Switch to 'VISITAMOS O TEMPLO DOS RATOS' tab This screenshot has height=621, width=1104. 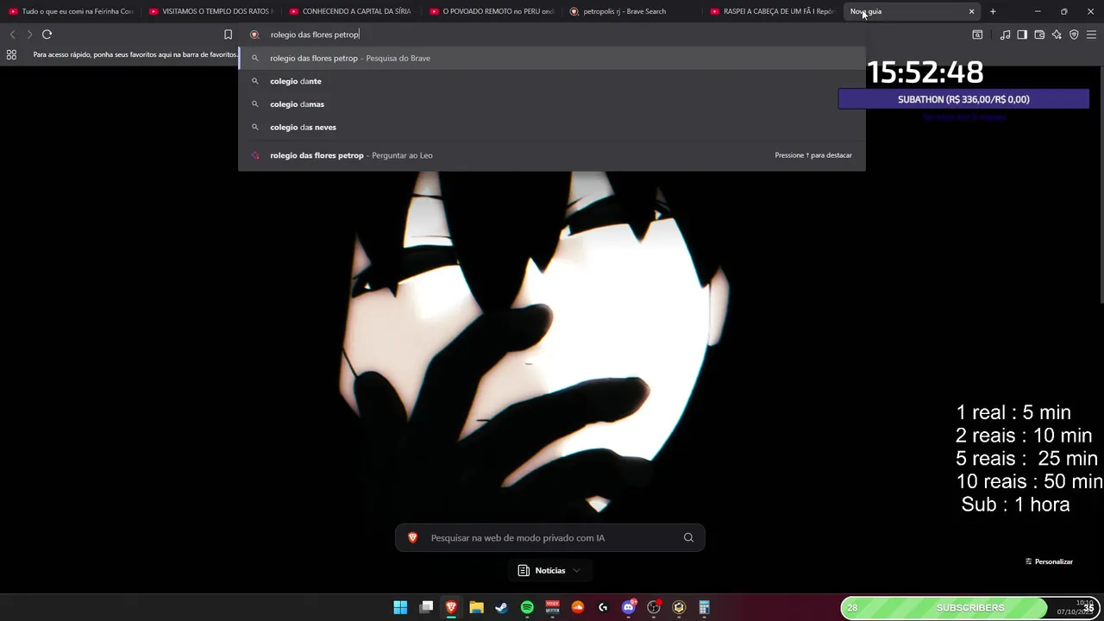coord(210,11)
